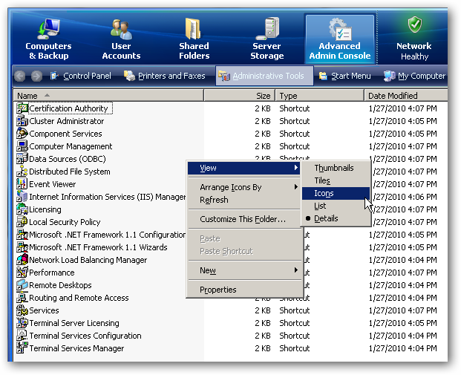
Task: Go forward with the forward arrow
Action: coord(36,76)
